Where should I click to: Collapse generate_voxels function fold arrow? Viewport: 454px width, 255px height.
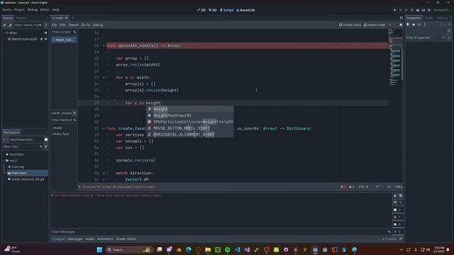click(x=104, y=45)
